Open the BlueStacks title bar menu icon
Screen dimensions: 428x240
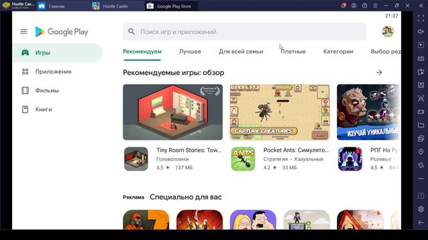(x=375, y=5)
